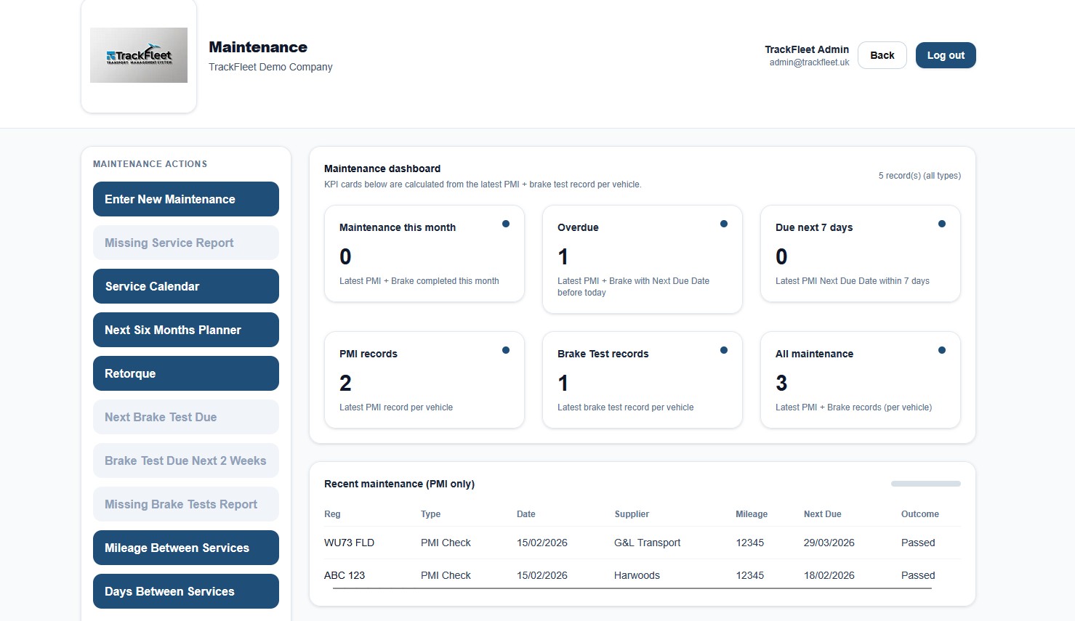This screenshot has height=621, width=1075.
Task: Open the Service Calendar
Action: coord(185,286)
